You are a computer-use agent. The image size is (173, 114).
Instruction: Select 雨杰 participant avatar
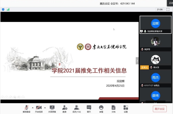point(156,78)
